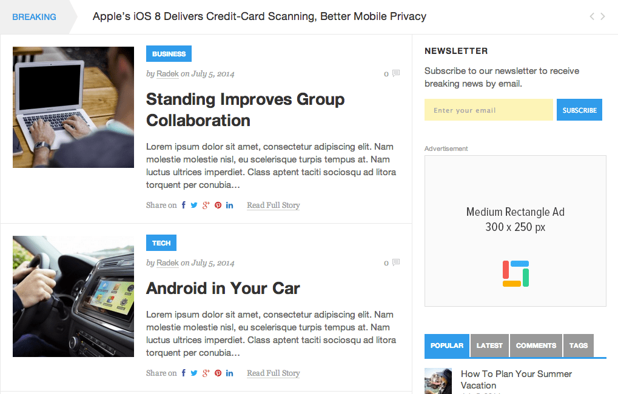Share Android in Your Car on Pinterest
The image size is (618, 394).
tap(218, 373)
